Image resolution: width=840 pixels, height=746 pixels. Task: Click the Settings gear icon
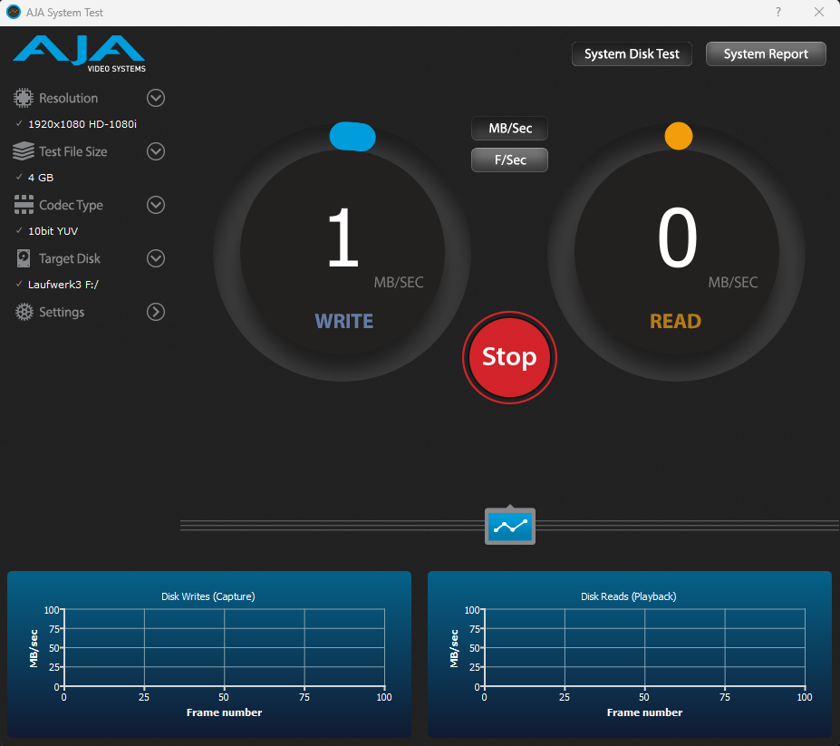coord(24,312)
